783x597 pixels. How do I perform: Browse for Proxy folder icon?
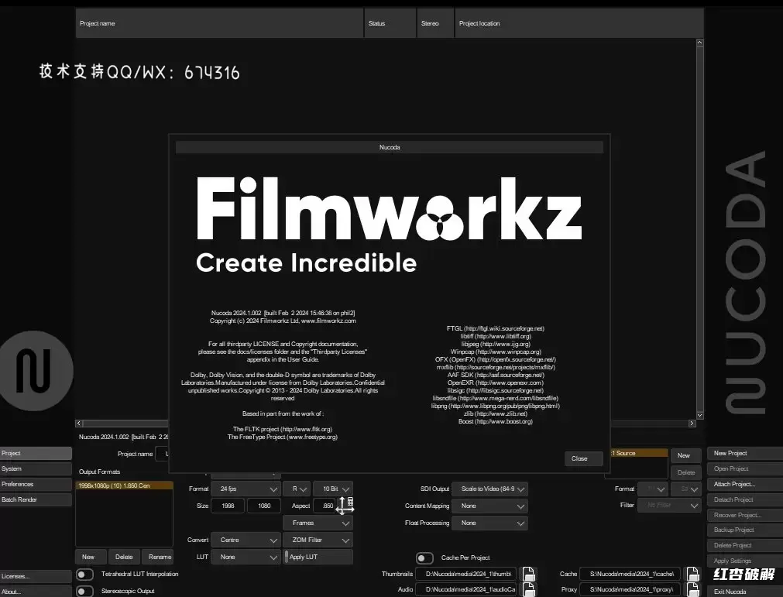pos(693,589)
